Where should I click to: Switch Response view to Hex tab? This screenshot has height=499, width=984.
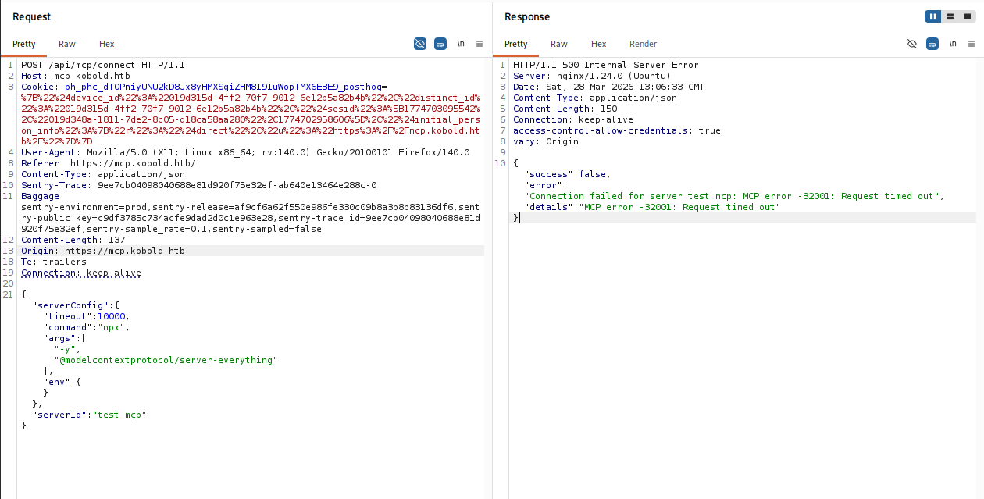[598, 44]
